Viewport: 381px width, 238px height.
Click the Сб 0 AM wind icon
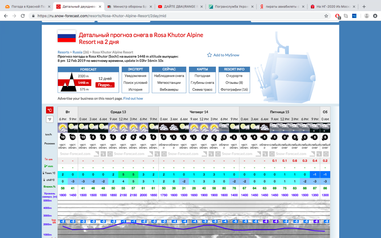(x=325, y=137)
